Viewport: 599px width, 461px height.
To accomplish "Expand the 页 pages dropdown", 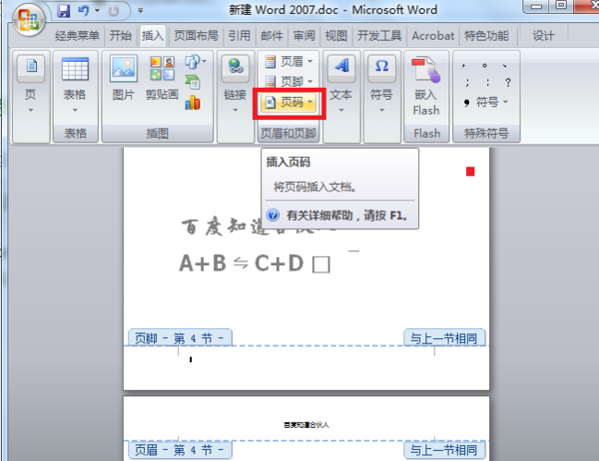I will [x=31, y=85].
